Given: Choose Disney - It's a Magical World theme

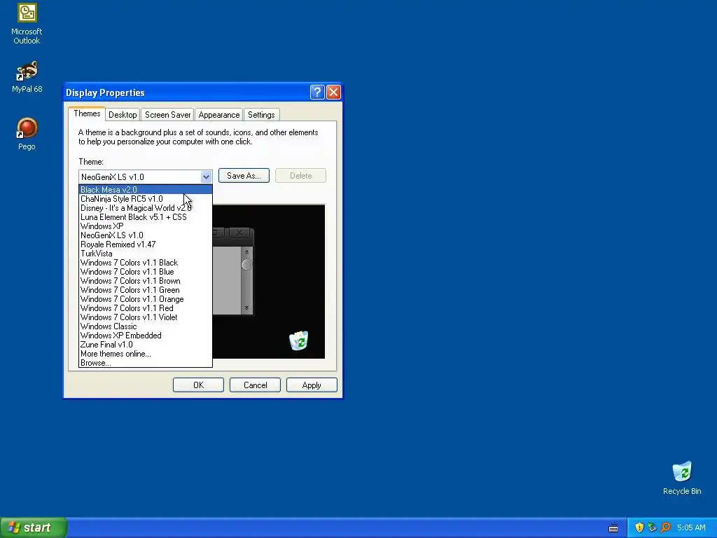Looking at the screenshot, I should [x=146, y=207].
